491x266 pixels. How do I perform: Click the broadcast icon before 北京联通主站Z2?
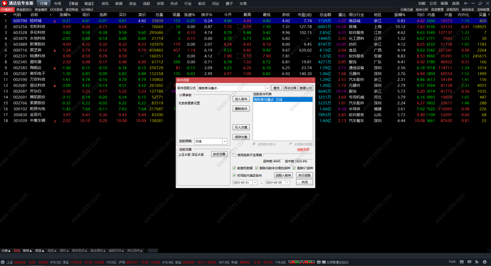(319, 262)
